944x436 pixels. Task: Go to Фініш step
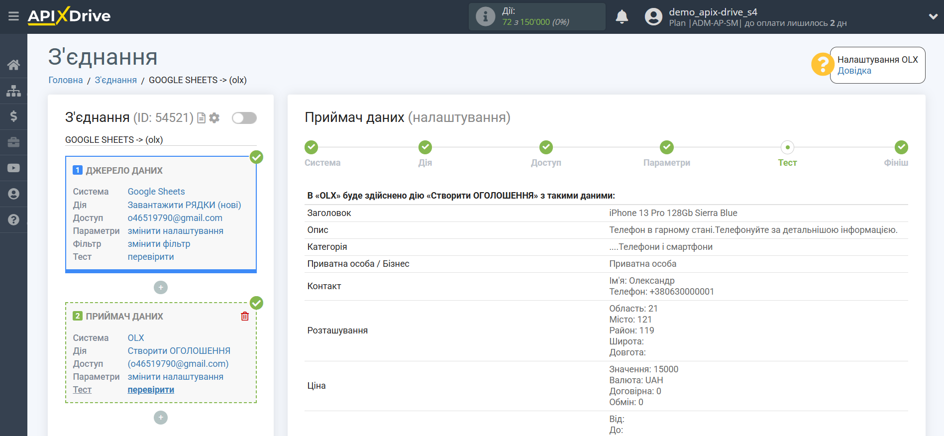[901, 147]
